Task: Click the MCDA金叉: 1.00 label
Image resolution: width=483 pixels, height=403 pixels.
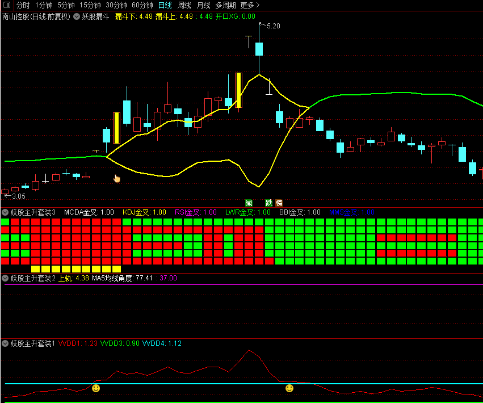Action: pyautogui.click(x=89, y=212)
